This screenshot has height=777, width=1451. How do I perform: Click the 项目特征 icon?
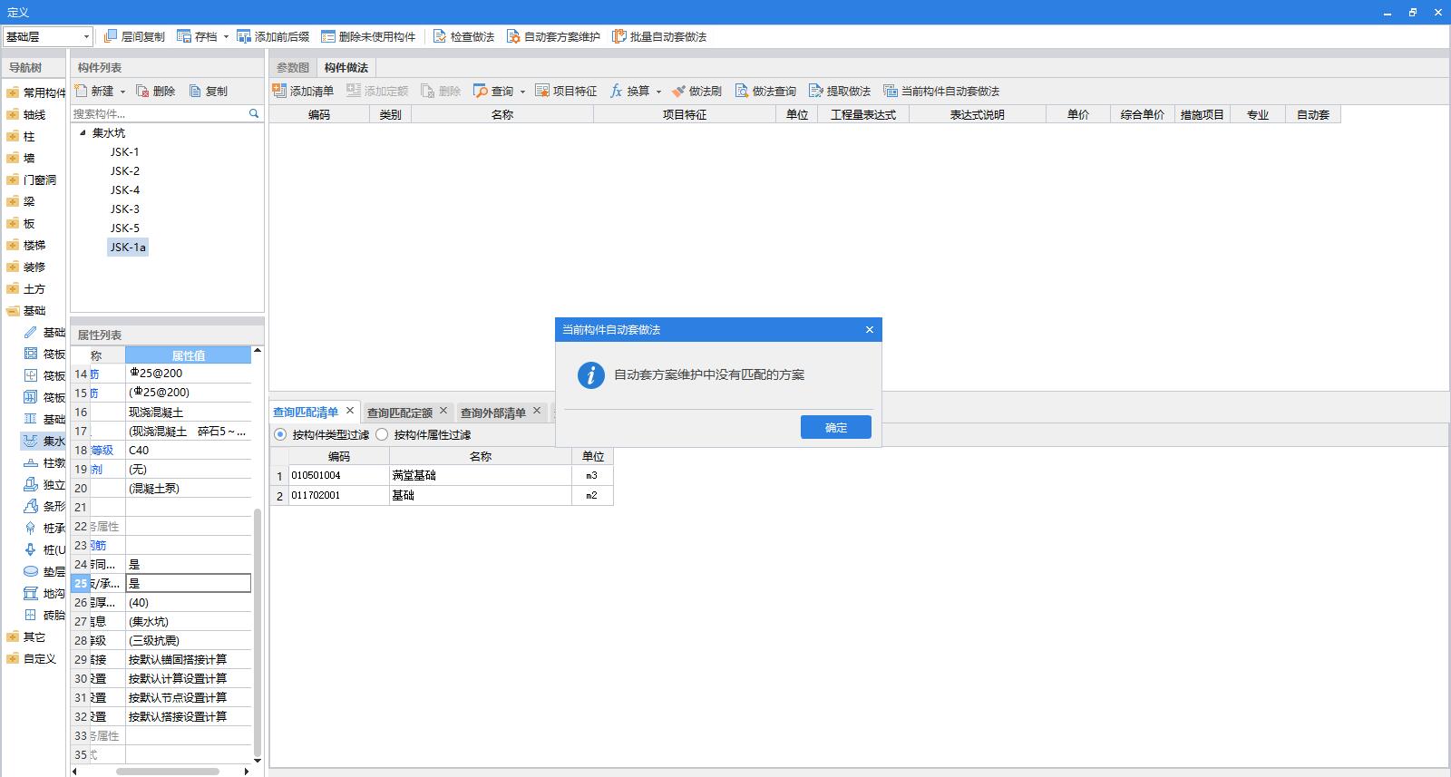point(542,91)
